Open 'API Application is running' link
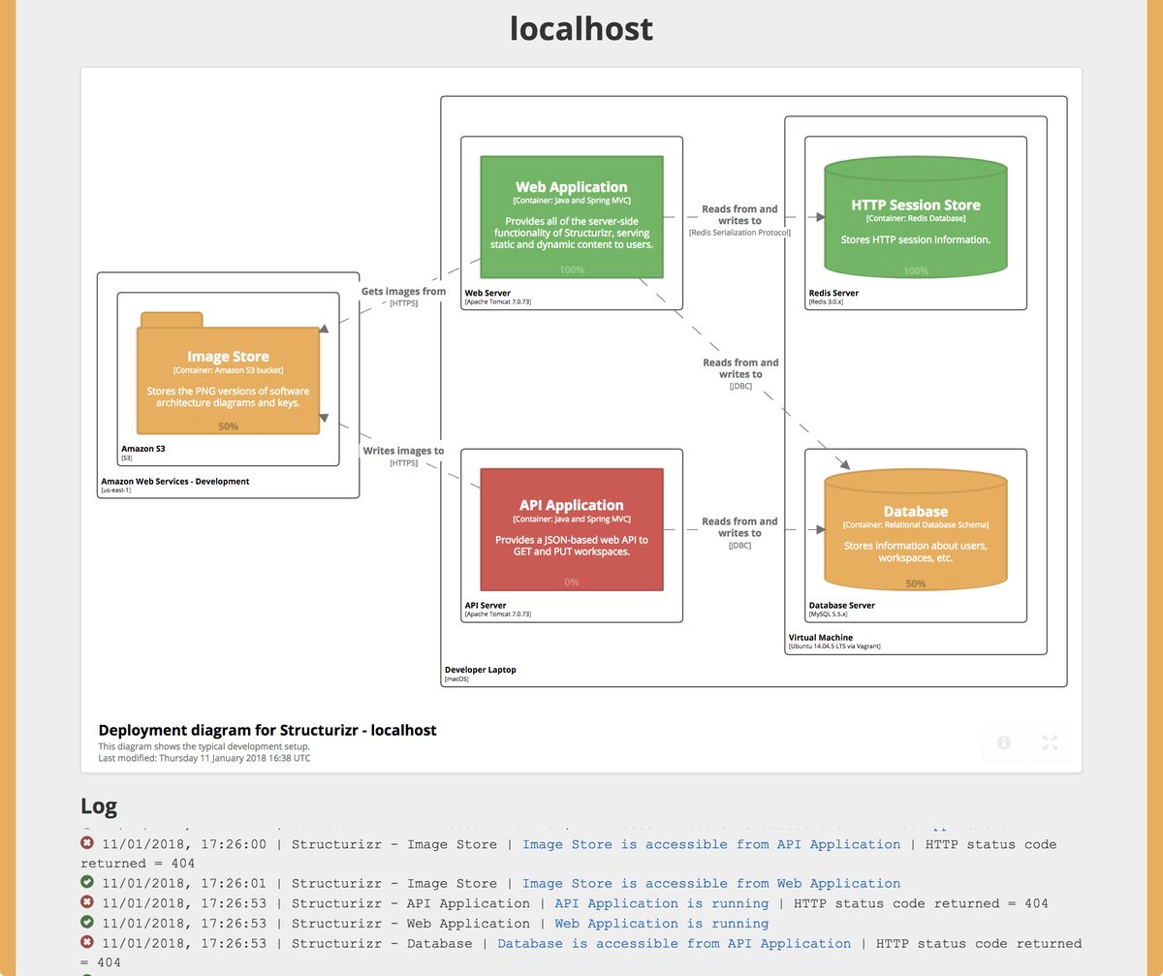Image resolution: width=1163 pixels, height=976 pixels. [661, 903]
